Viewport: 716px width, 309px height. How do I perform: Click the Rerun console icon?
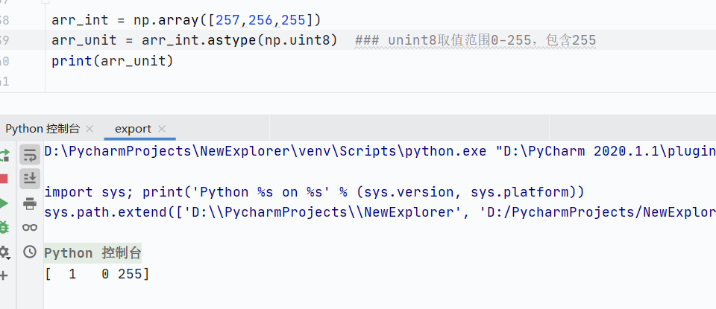coord(4,155)
